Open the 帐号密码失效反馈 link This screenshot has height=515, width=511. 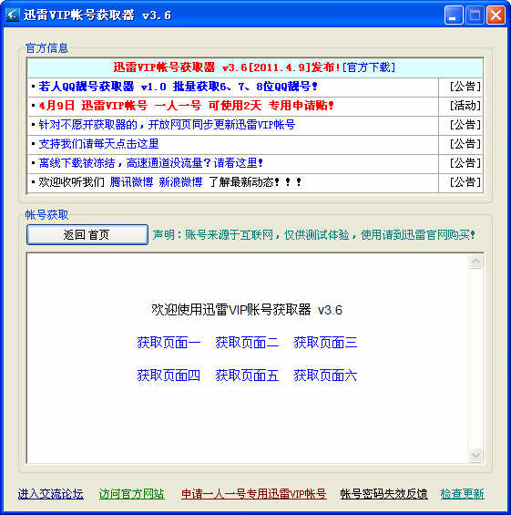click(x=383, y=494)
